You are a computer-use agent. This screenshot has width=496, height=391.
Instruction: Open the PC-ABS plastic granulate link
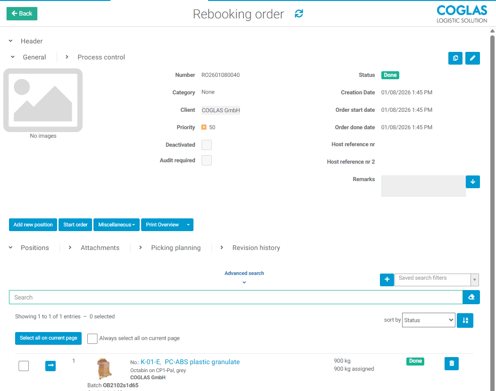[x=202, y=362]
